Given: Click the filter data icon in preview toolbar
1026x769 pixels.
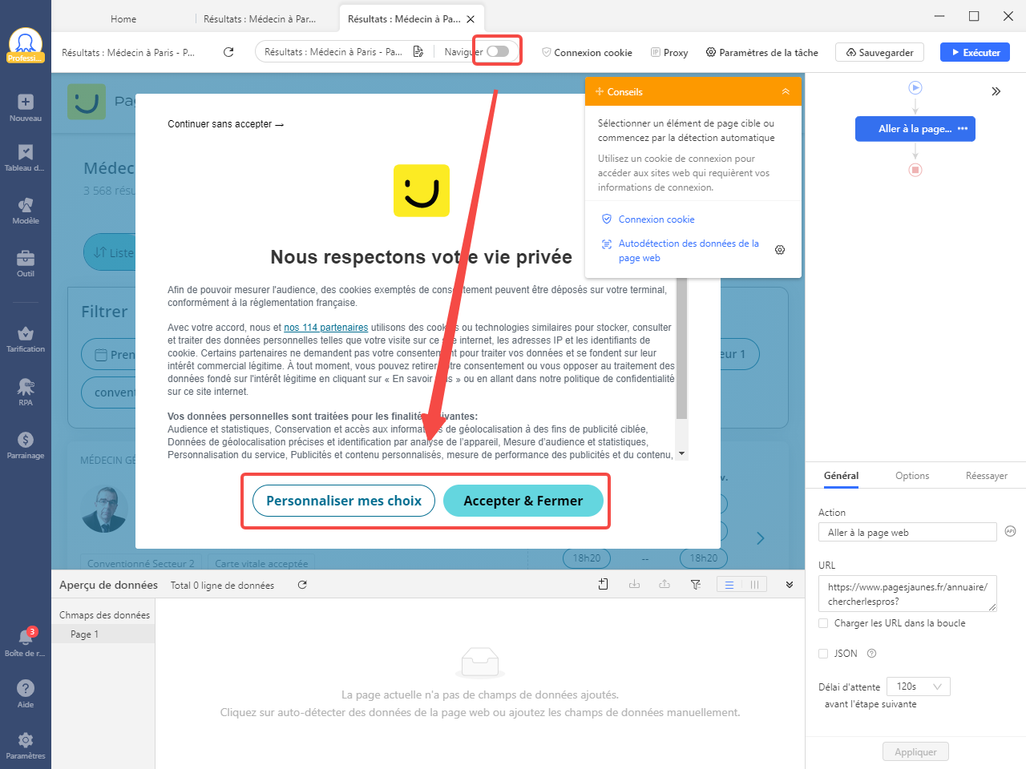Looking at the screenshot, I should pyautogui.click(x=696, y=585).
